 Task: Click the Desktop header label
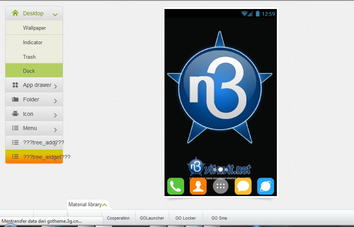33,13
